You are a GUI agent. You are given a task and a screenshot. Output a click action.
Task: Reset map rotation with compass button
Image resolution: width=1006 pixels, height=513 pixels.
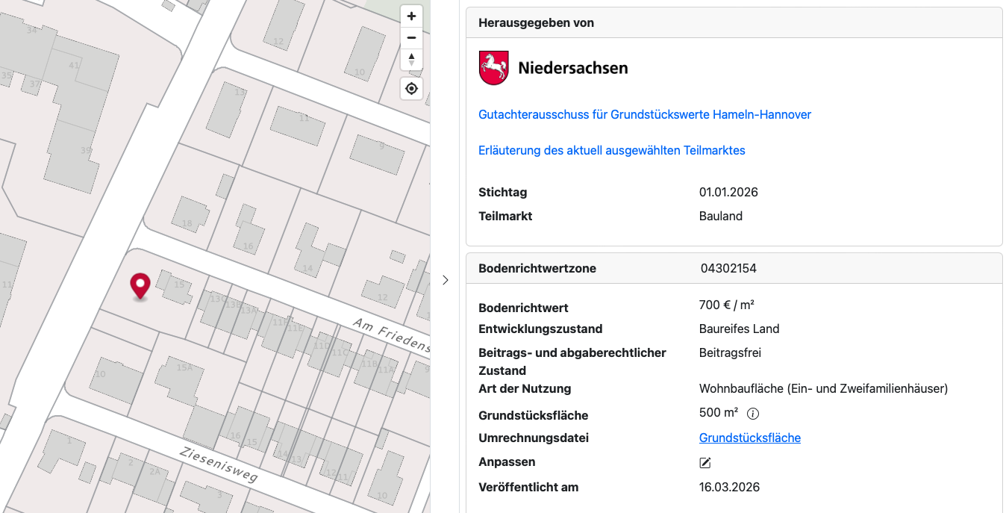point(411,59)
